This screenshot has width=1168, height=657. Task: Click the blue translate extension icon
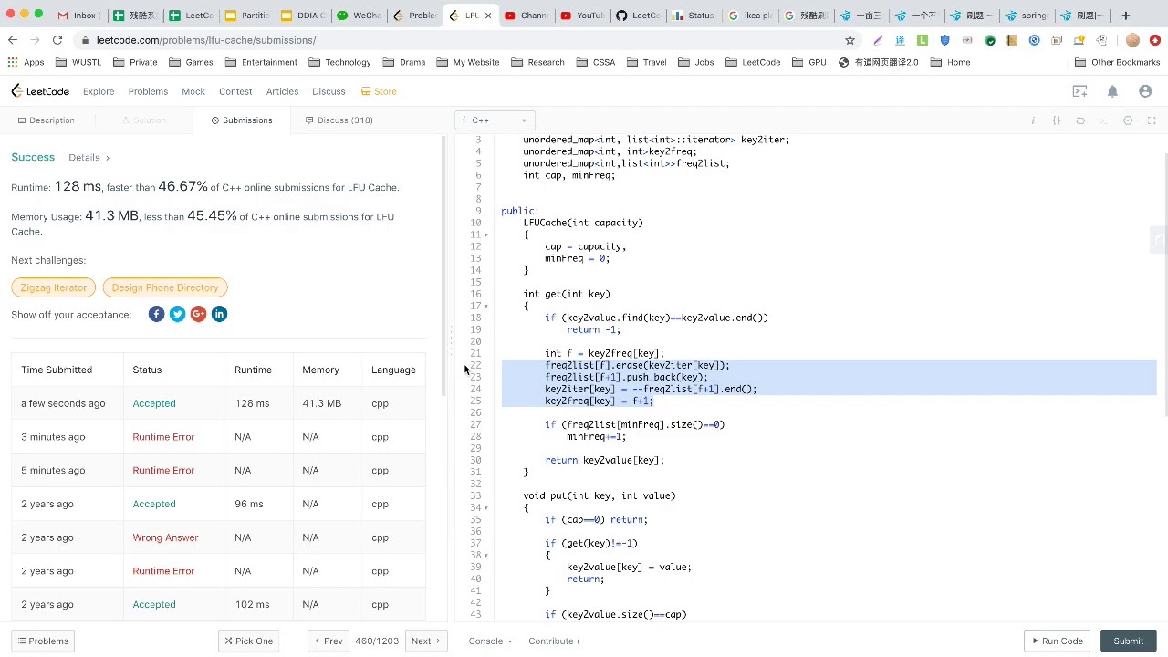tap(900, 40)
